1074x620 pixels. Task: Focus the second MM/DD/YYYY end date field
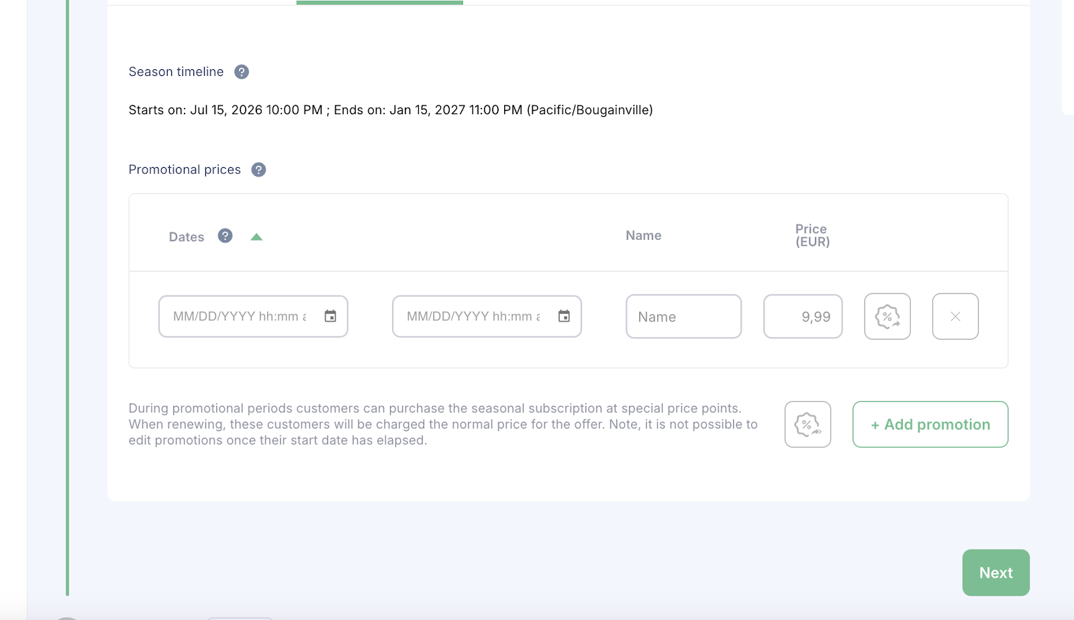(487, 316)
